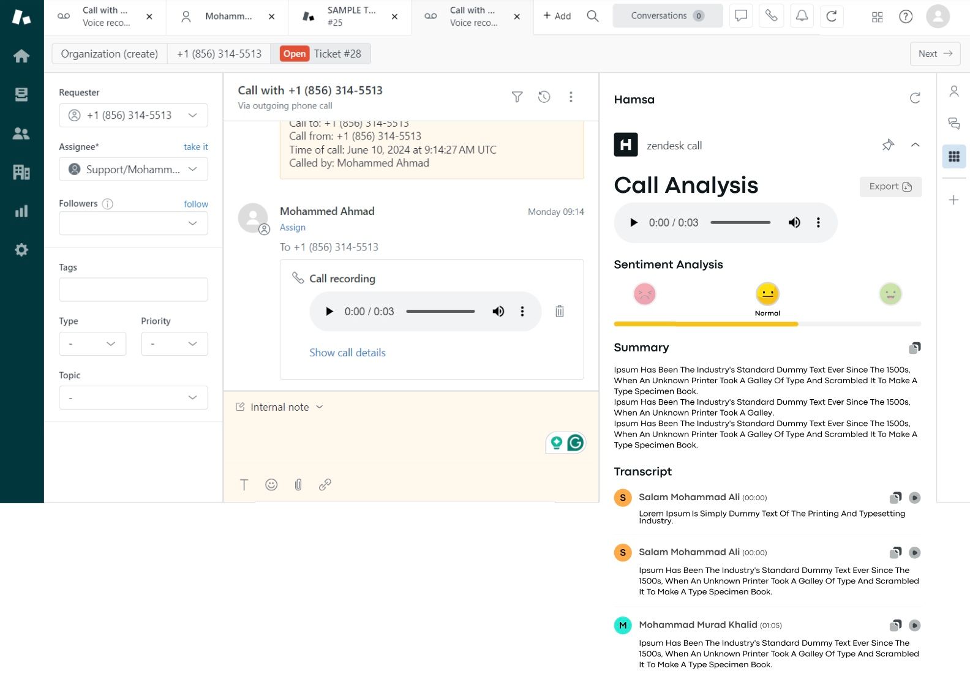Open the help question mark icon

point(906,17)
